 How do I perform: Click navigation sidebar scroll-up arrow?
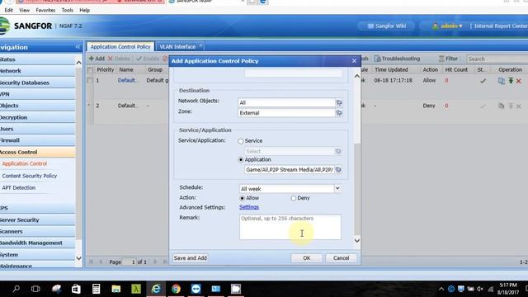[x=78, y=63]
